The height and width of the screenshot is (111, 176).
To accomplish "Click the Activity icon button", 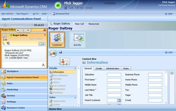I will 77,40.
